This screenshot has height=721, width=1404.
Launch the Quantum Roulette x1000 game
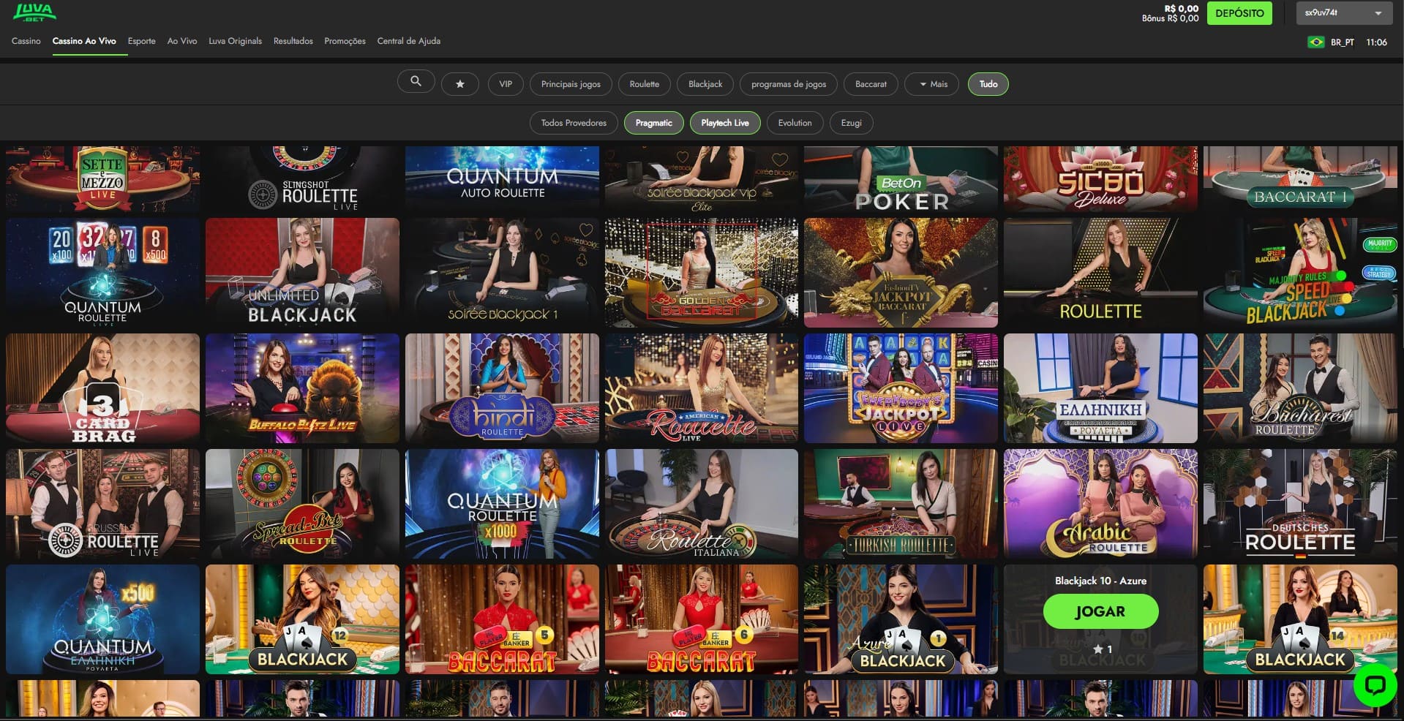coord(502,504)
